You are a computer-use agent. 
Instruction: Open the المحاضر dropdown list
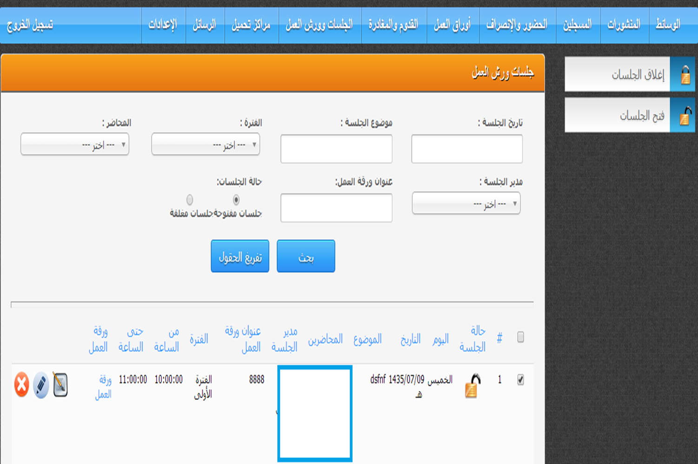(x=75, y=144)
